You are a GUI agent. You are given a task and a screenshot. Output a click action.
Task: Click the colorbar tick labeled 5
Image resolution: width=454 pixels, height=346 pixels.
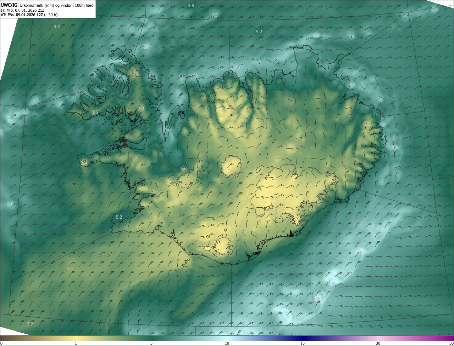[151, 343]
